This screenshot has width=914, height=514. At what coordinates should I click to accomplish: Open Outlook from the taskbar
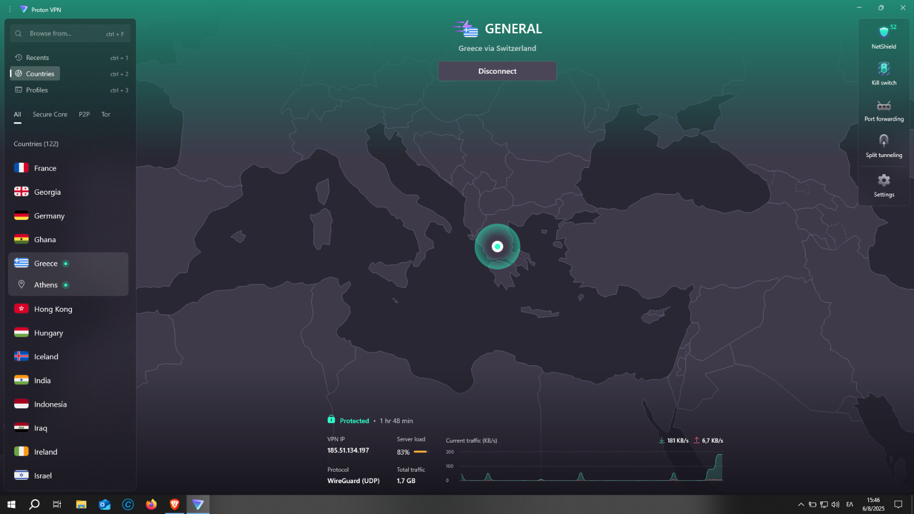105,504
